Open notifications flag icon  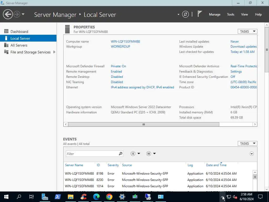click(x=200, y=14)
